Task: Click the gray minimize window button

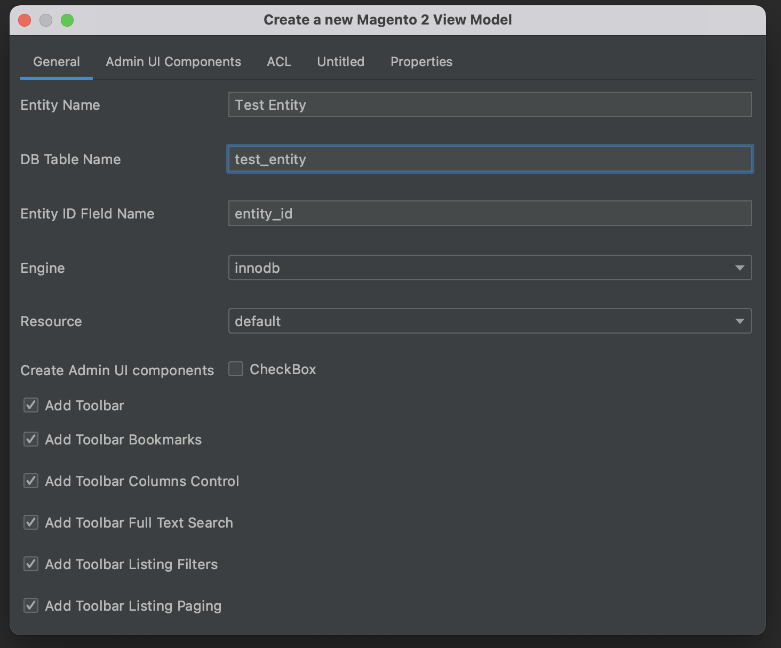Action: pos(46,20)
